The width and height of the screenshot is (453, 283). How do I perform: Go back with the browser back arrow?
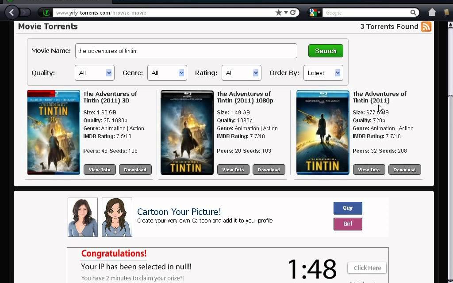tap(12, 12)
